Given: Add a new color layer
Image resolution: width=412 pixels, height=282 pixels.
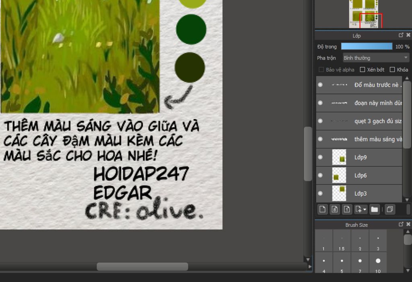Looking at the screenshot, I should 322,209.
